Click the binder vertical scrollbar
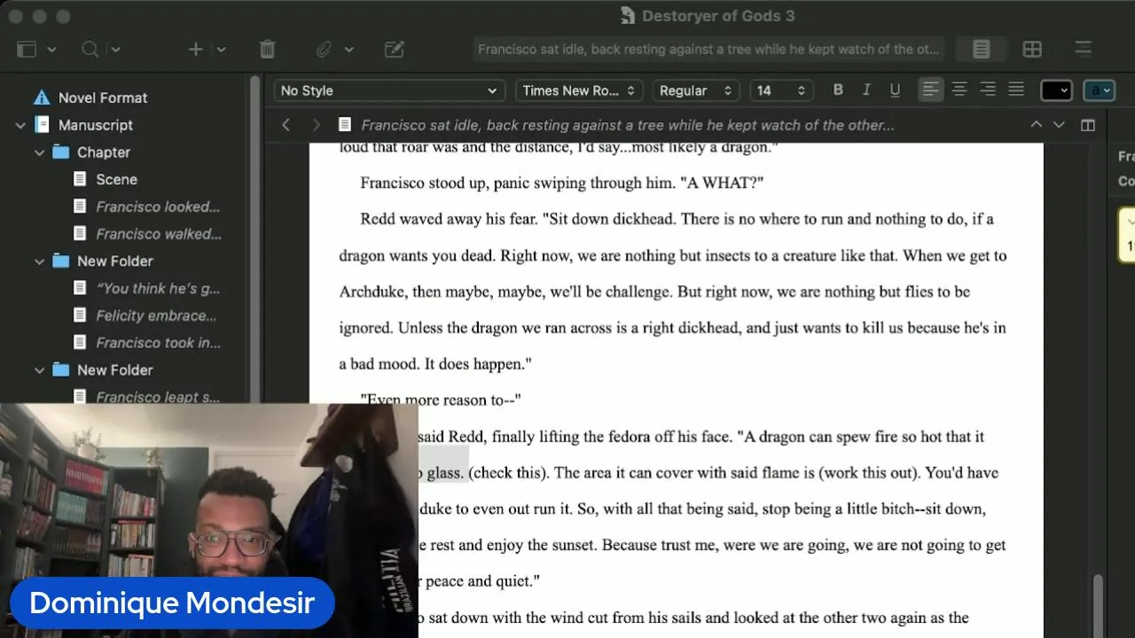This screenshot has width=1135, height=638. coord(255,239)
